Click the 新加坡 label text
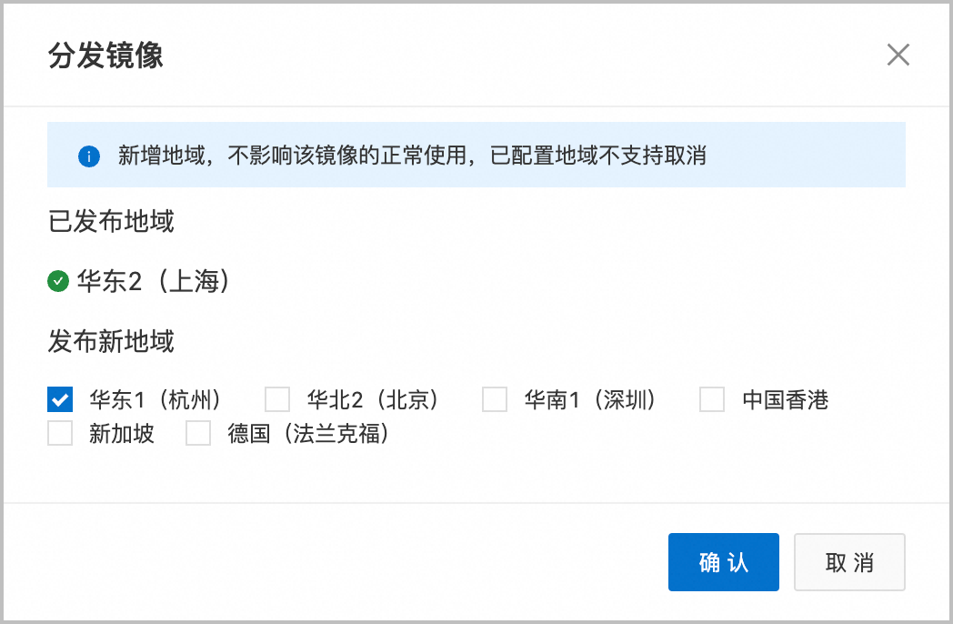The height and width of the screenshot is (624, 953). point(122,434)
